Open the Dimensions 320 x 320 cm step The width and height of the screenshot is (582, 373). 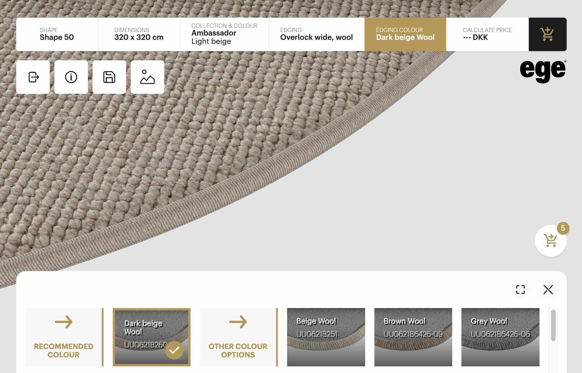(139, 34)
